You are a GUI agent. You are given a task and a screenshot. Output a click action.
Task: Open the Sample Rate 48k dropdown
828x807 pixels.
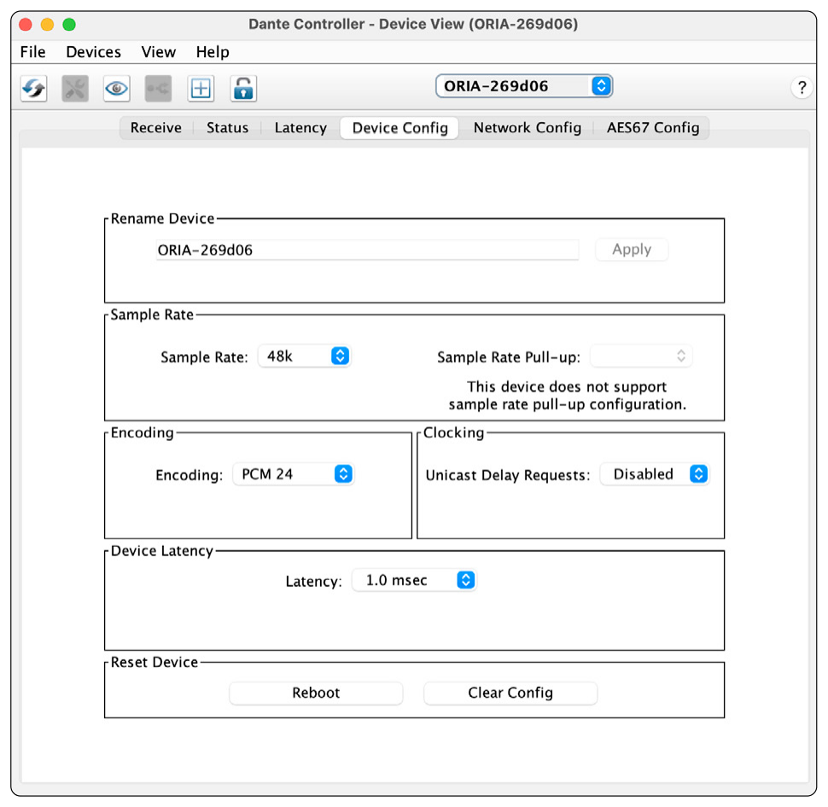click(x=304, y=357)
